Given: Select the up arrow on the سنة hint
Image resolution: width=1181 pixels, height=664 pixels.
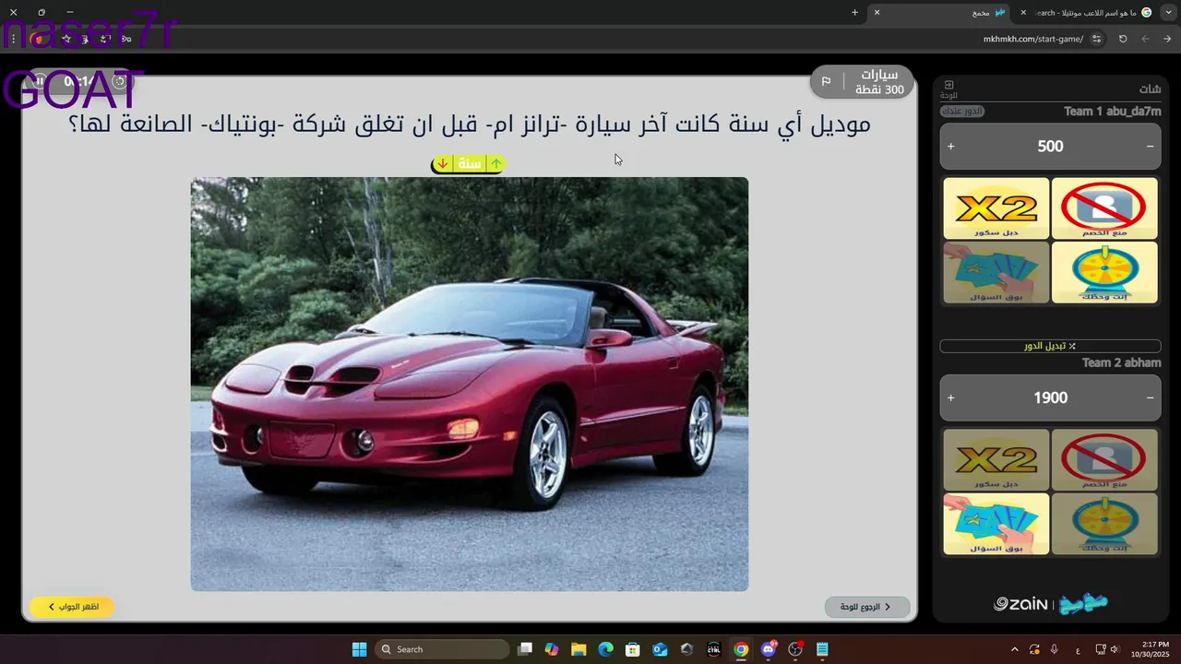Looking at the screenshot, I should point(495,163).
